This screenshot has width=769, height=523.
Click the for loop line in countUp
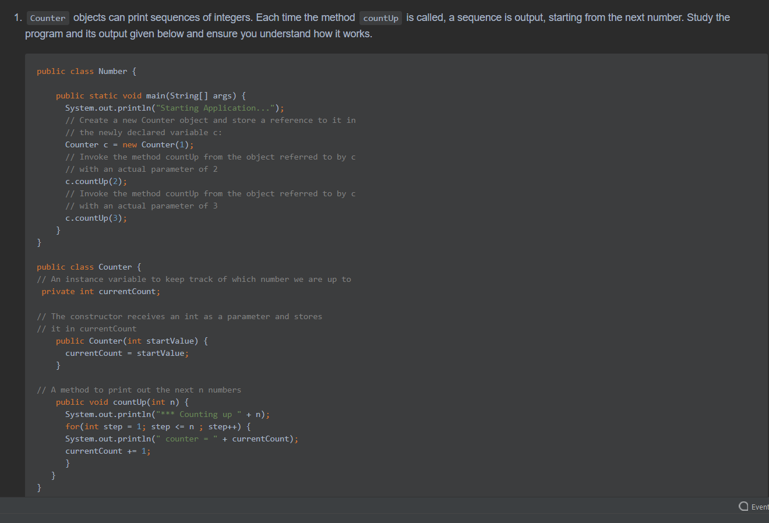tap(157, 426)
